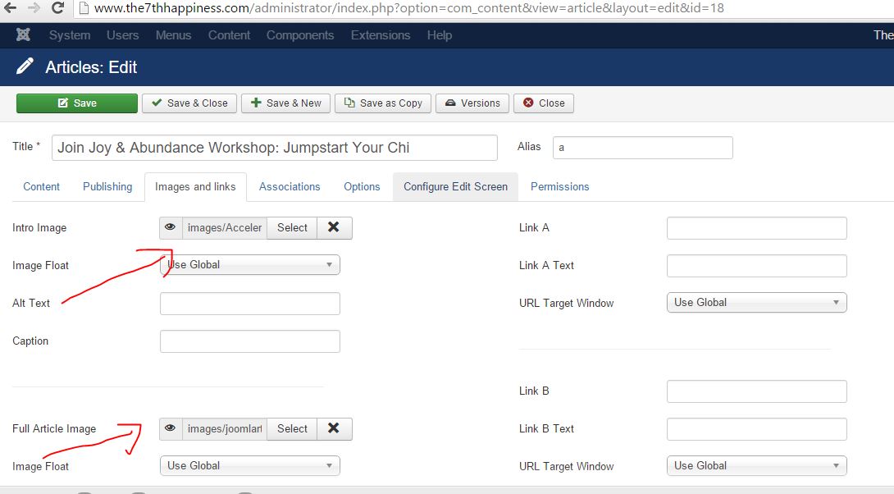Open the System menu
894x494 pixels.
tap(70, 35)
